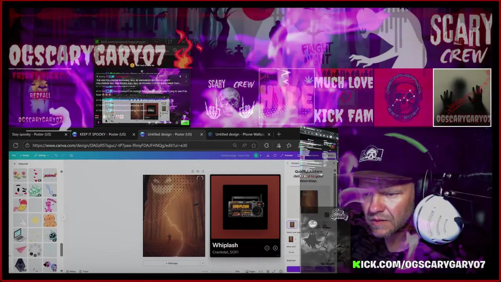Open a new browser tab with plus

click(x=279, y=134)
